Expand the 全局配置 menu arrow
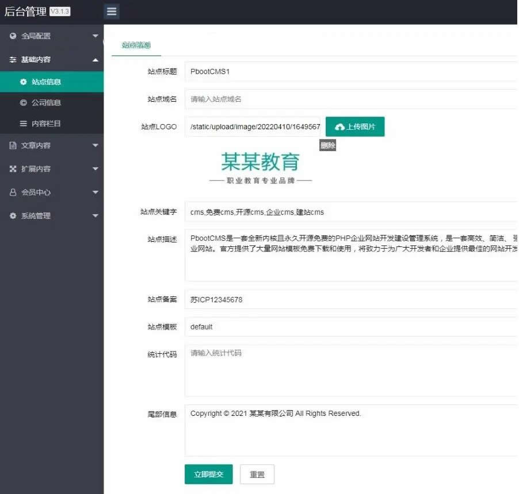 96,36
